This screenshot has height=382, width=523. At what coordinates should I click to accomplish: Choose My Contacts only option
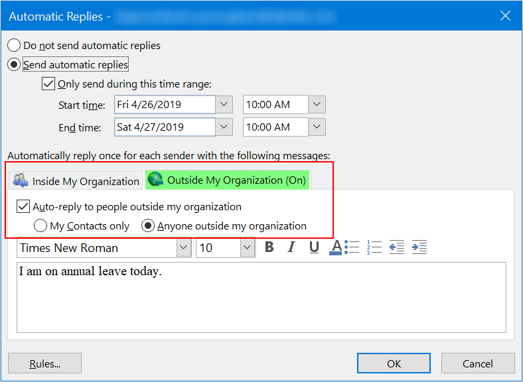(40, 226)
